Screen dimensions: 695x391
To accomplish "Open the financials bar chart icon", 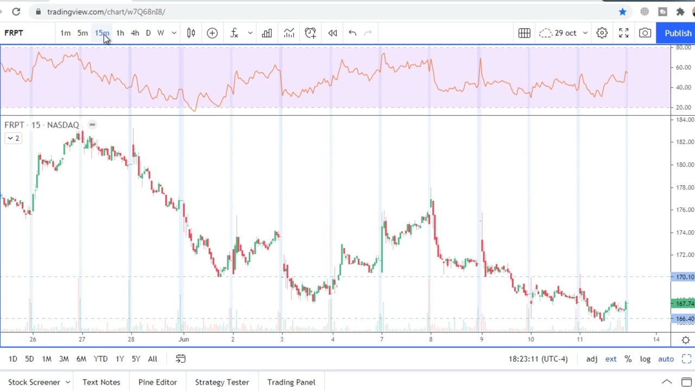I will [x=267, y=33].
